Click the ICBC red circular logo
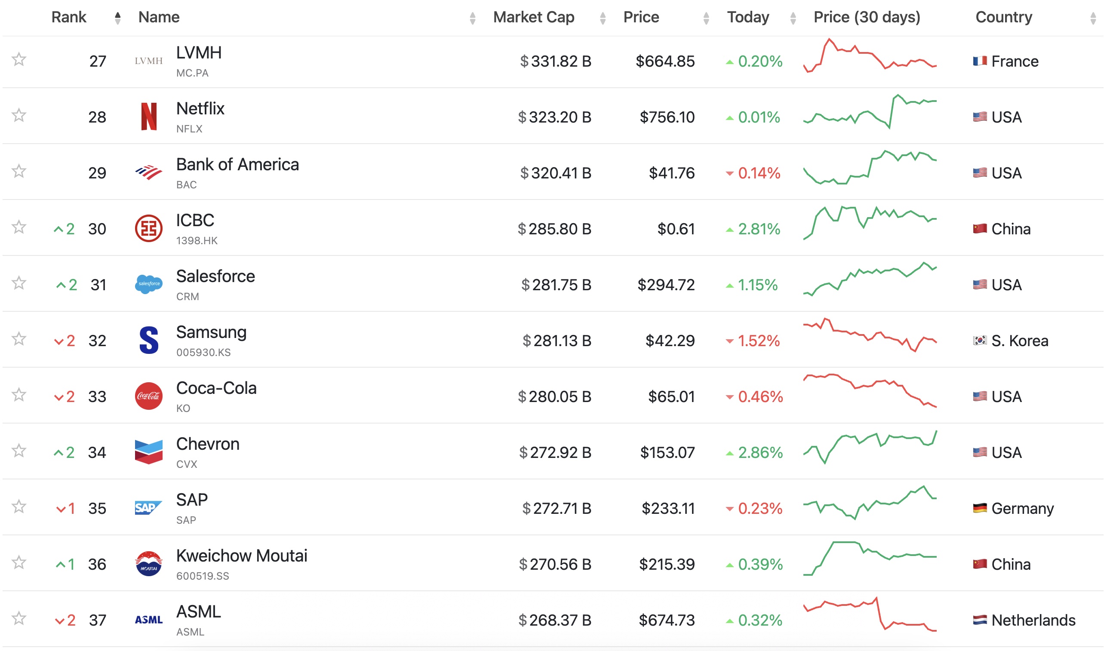1107x651 pixels. pos(148,228)
